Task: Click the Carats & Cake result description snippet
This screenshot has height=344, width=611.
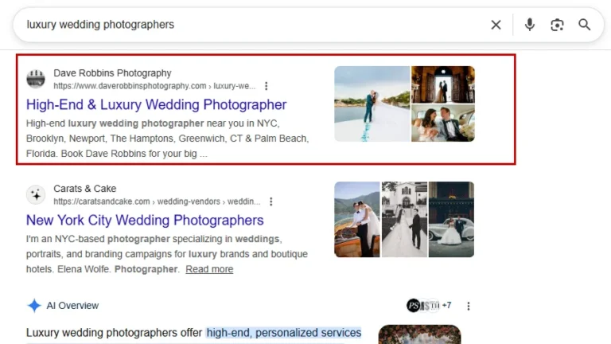Action: pyautogui.click(x=167, y=254)
